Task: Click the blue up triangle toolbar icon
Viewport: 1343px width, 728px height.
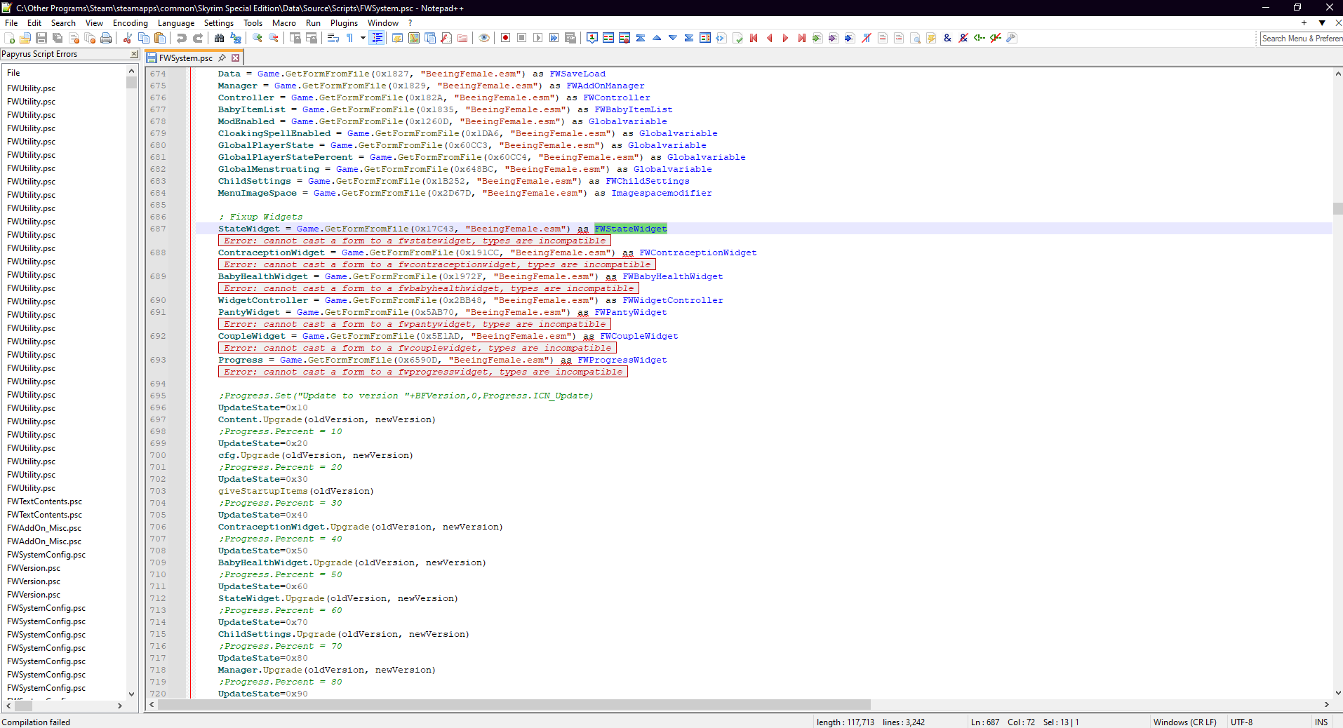Action: click(657, 38)
